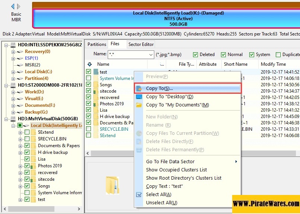Click the Copy To My Documents folder icon
This screenshot has width=300, height=214.
(139, 105)
